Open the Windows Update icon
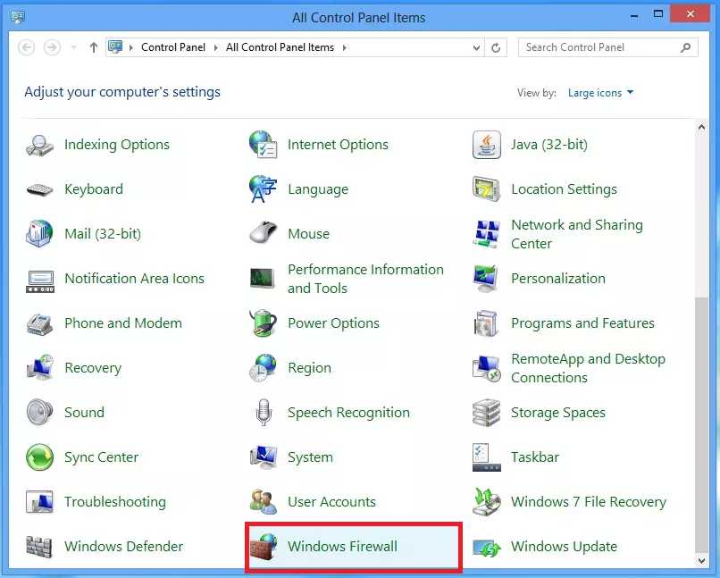 click(487, 549)
